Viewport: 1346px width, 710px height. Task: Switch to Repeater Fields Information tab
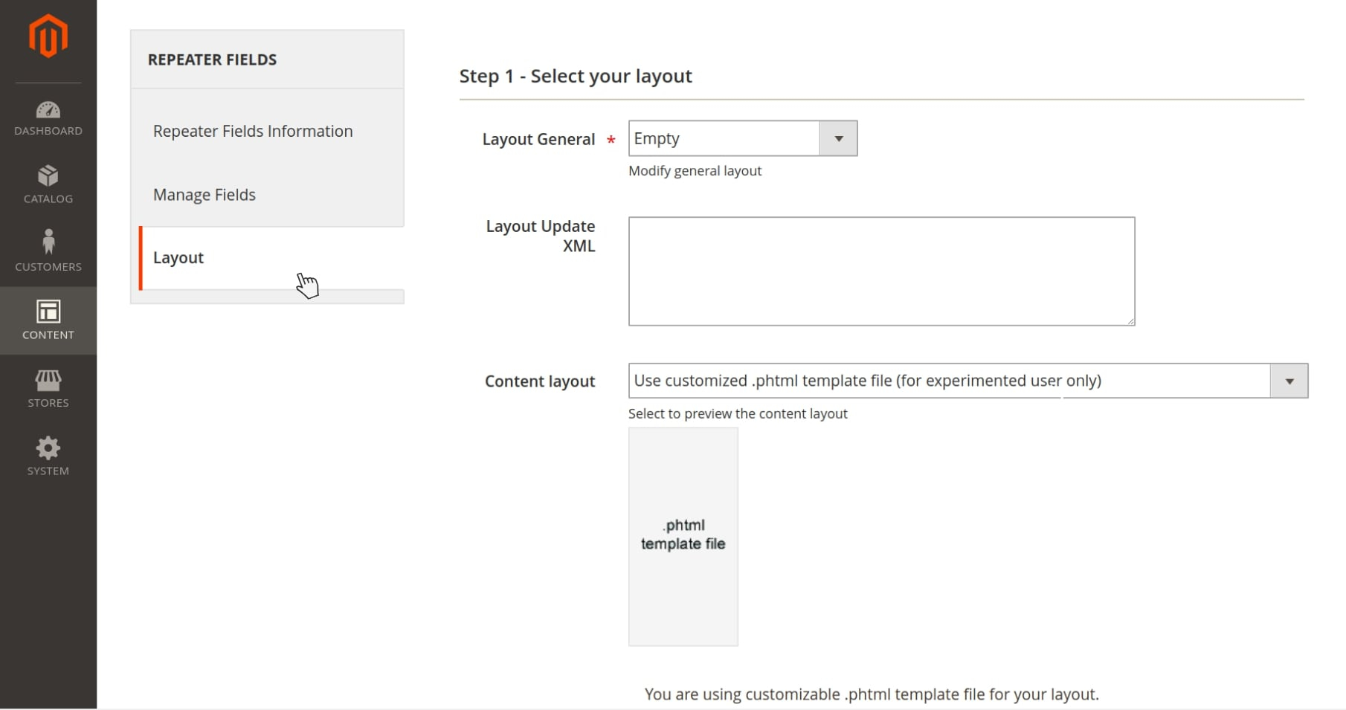point(253,132)
